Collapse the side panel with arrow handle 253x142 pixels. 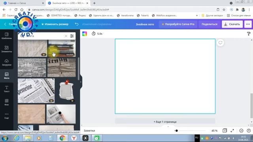click(81, 82)
